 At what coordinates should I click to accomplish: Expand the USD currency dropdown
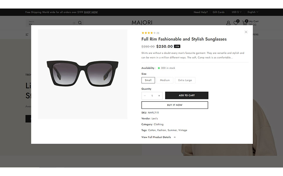236,12
